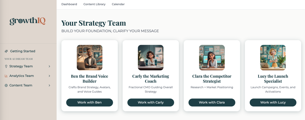
Task: Expand the Analytics Team chevron
Action: tap(49, 76)
